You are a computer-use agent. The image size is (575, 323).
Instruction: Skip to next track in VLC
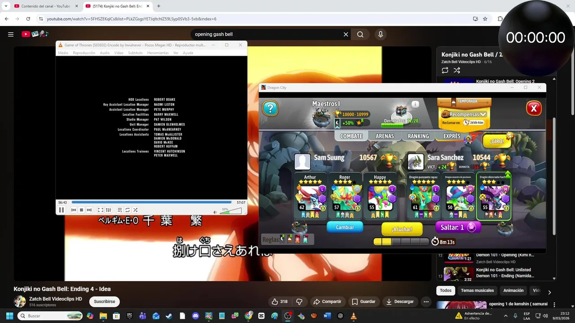[89, 210]
